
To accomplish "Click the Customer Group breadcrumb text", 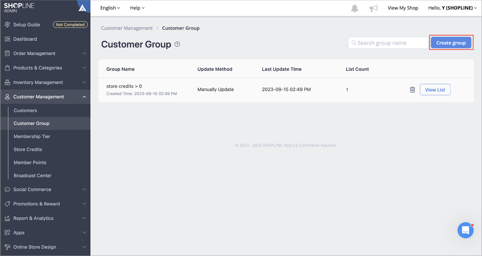I will tap(181, 28).
